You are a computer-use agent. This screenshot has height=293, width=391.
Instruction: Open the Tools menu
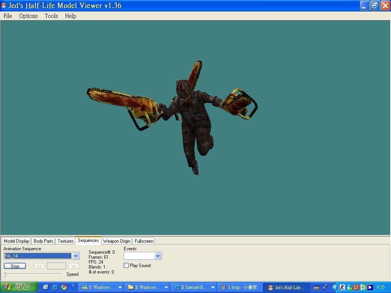click(x=51, y=16)
